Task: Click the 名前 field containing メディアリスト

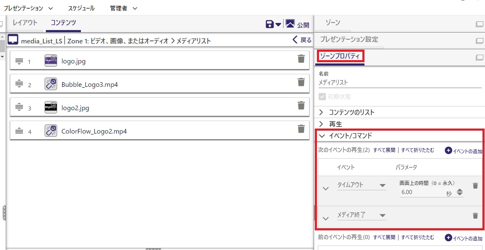Action: click(x=400, y=83)
